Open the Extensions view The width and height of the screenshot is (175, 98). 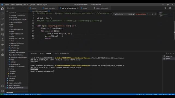point(2,29)
